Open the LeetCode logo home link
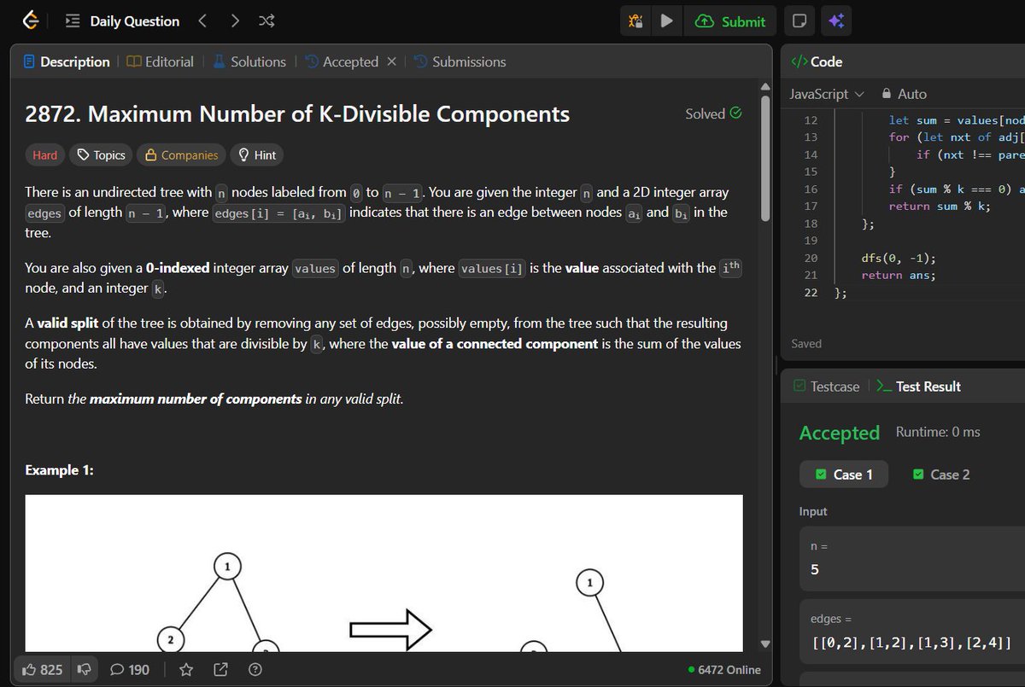 pos(30,21)
